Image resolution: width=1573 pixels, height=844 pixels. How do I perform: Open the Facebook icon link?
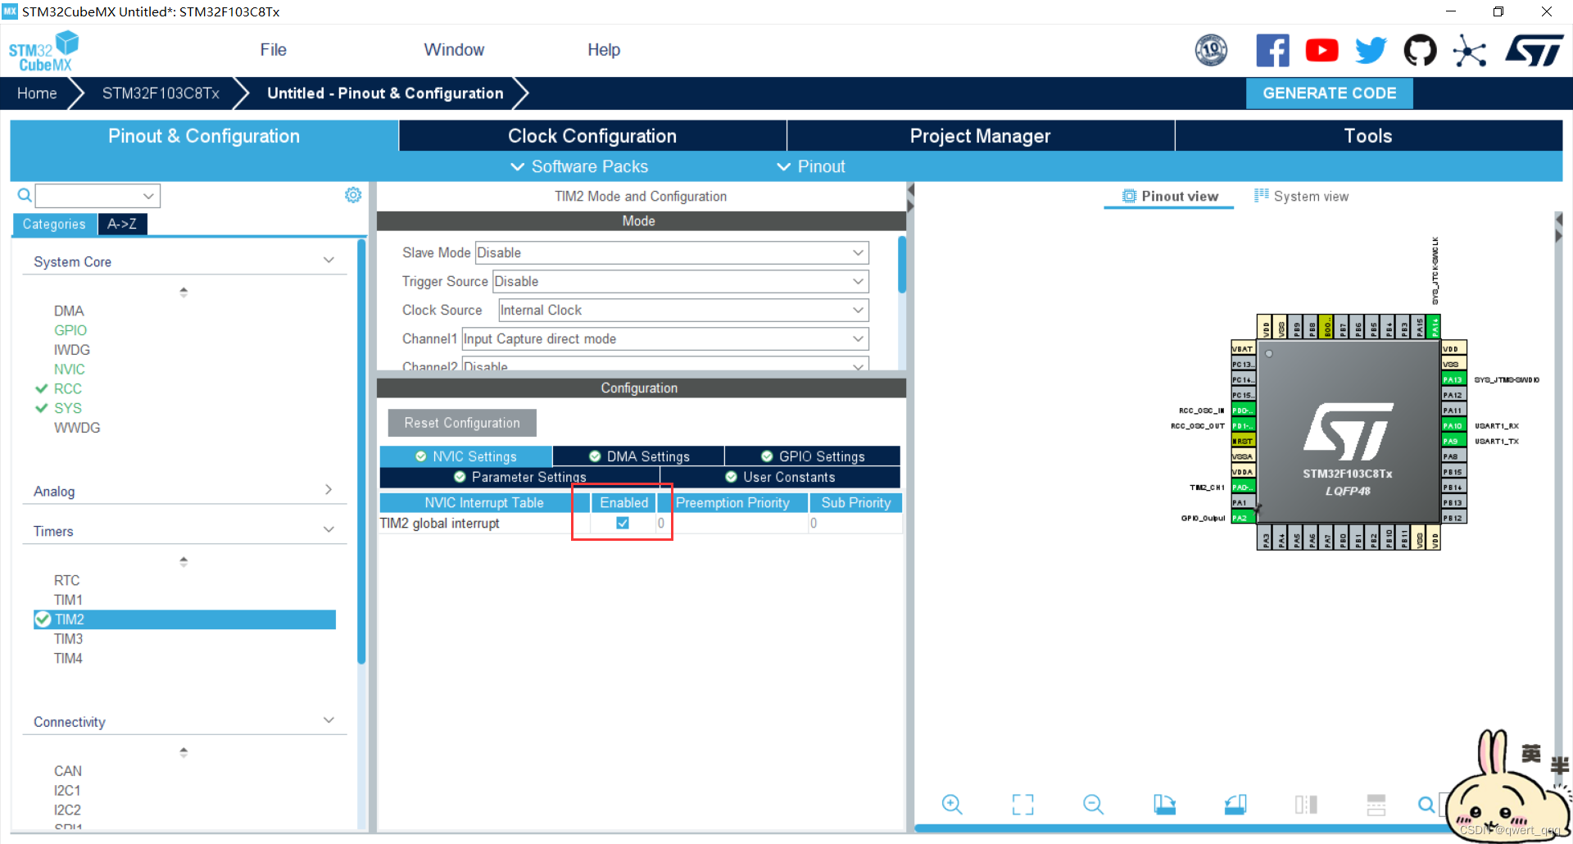pos(1272,51)
